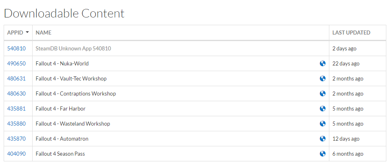Screen dimensions: 390x163
Task: Open app ID 435881 link
Action: pyautogui.click(x=16, y=109)
